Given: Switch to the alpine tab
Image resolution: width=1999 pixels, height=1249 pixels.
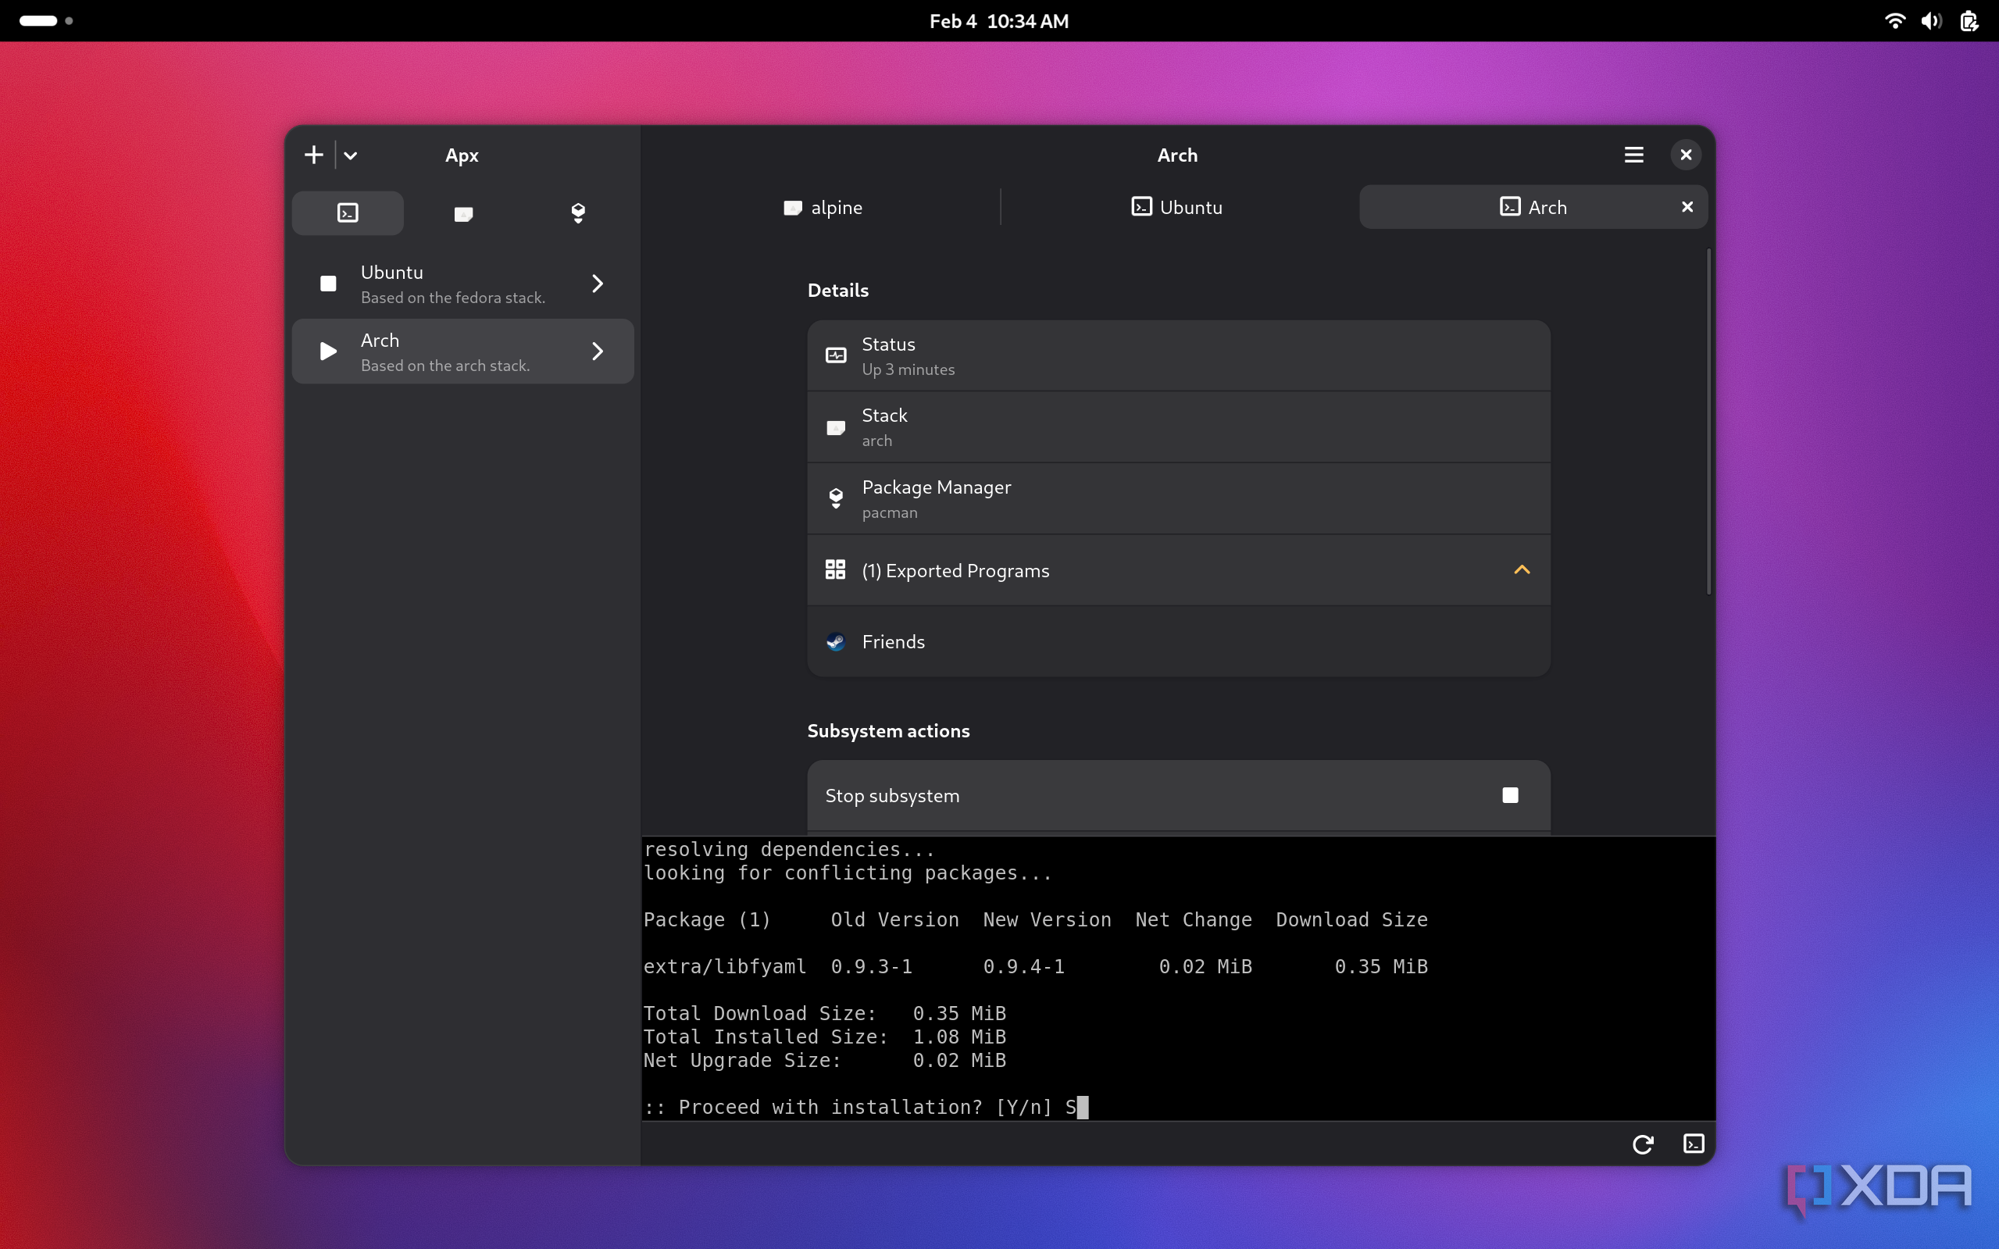Looking at the screenshot, I should coord(823,207).
